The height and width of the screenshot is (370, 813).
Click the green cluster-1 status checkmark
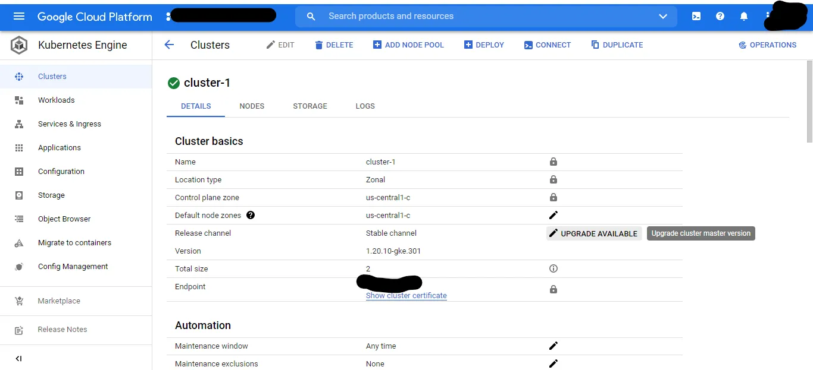174,83
